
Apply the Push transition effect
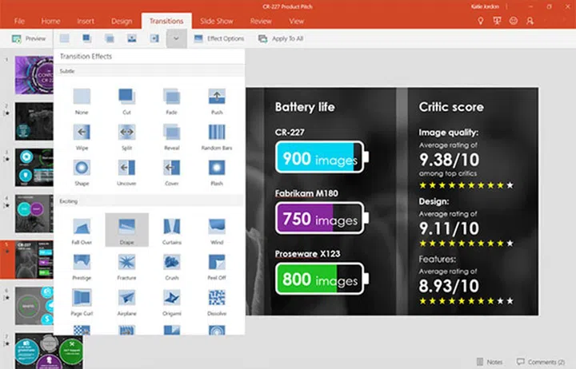[x=216, y=97]
